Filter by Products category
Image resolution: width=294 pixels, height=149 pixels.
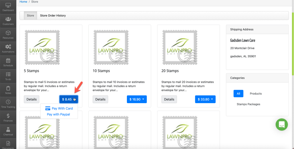(x=256, y=94)
